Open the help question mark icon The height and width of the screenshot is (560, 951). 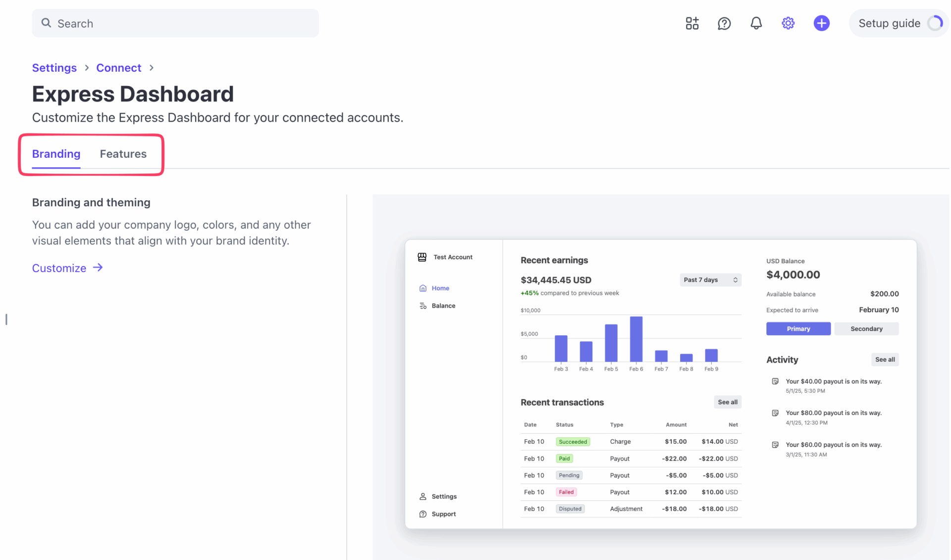[724, 23]
